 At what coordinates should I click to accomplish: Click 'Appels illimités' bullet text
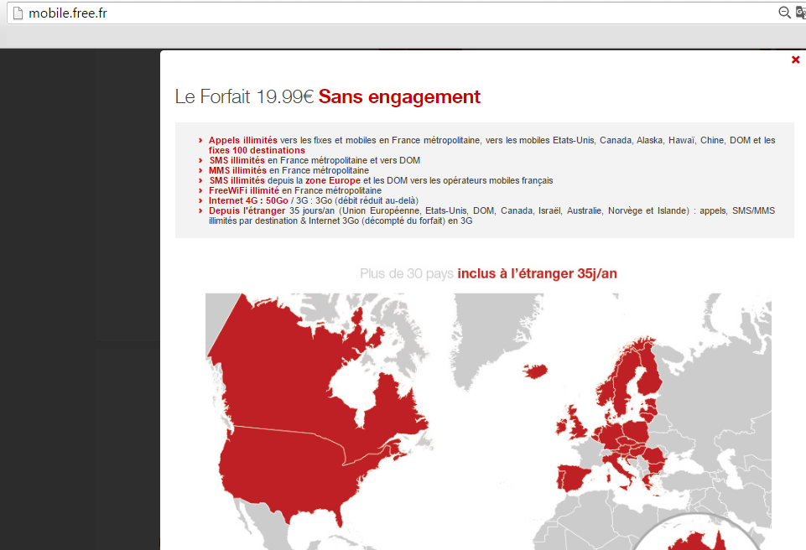pyautogui.click(x=242, y=140)
